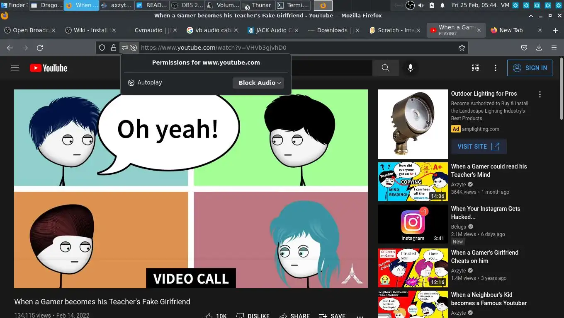The image size is (564, 318).
Task: Open 'When a Gamer's Girlfriend Cheats on him'
Action: 485,257
